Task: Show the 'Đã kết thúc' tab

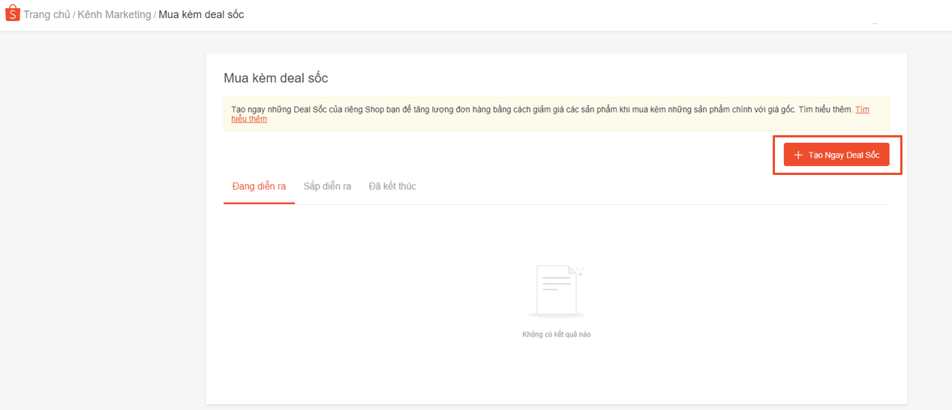Action: (392, 186)
